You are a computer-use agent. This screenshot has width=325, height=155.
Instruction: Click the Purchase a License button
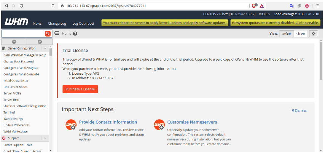(80, 89)
